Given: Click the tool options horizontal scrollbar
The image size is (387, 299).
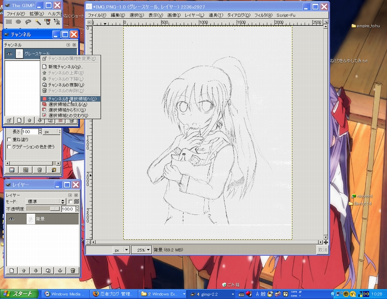Looking at the screenshot, I should pos(33,163).
